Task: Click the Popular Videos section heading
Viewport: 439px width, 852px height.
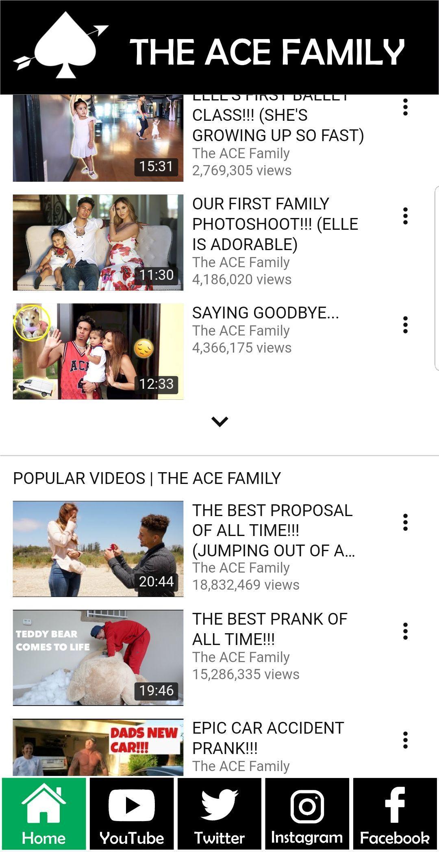Action: (x=147, y=478)
